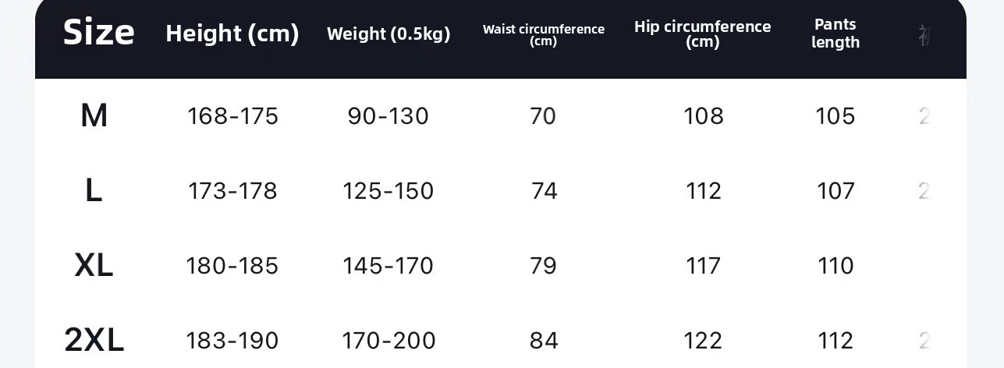This screenshot has width=1004, height=368.
Task: Click the Hip circumference column header
Action: pos(702,34)
